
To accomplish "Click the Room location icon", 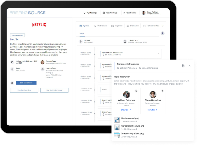I will (12, 69).
